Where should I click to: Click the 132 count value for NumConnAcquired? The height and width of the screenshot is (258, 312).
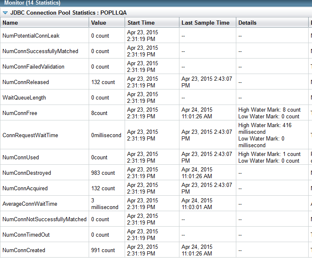103,189
